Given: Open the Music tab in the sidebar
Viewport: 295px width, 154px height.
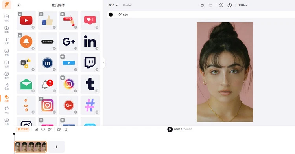Looking at the screenshot, I should [x=7, y=87].
